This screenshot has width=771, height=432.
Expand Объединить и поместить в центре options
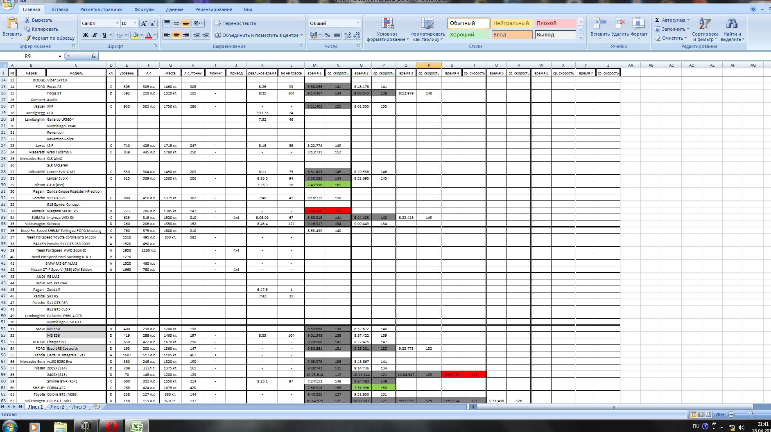click(x=302, y=35)
